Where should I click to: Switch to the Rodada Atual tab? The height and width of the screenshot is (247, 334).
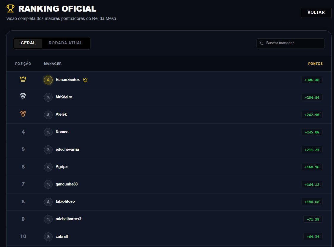66,43
